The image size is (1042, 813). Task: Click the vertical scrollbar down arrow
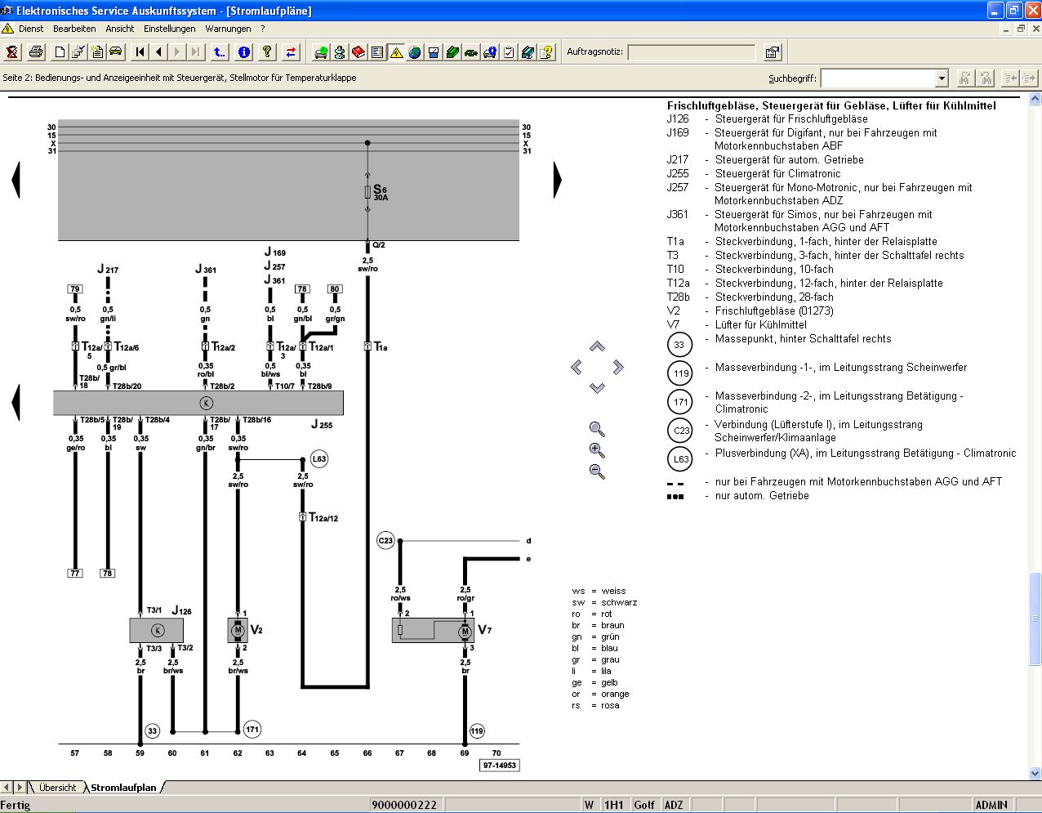1035,773
